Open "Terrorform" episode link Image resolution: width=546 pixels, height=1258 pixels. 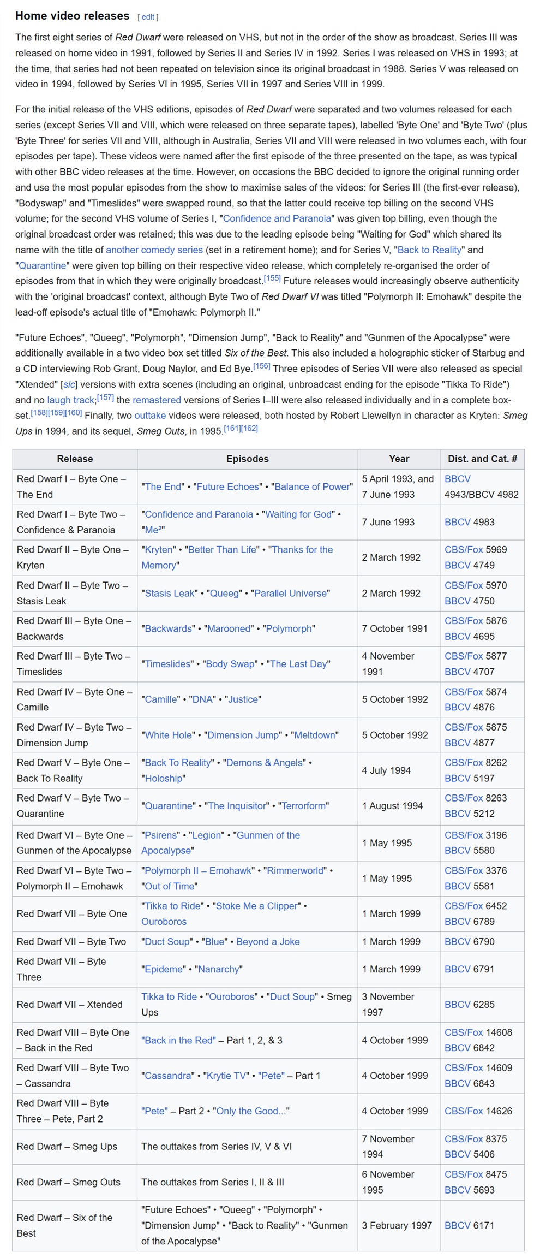coord(303,806)
